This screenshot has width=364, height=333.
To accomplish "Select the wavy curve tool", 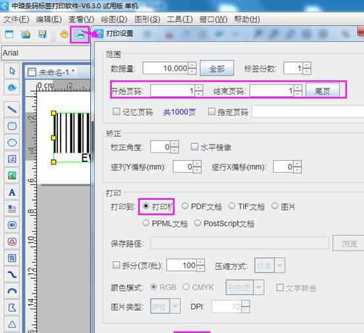I will [x=12, y=274].
